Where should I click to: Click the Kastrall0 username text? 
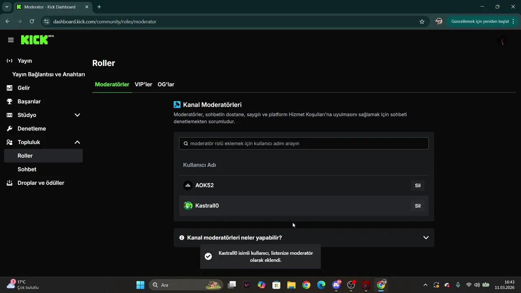click(207, 206)
